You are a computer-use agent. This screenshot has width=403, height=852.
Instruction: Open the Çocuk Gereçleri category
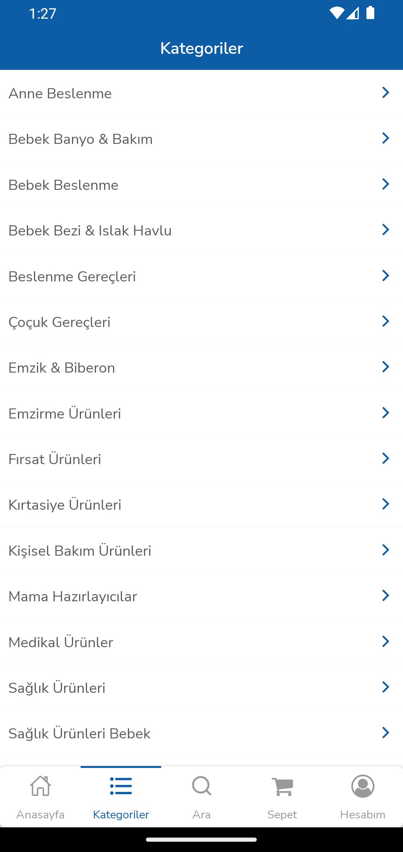pos(201,322)
